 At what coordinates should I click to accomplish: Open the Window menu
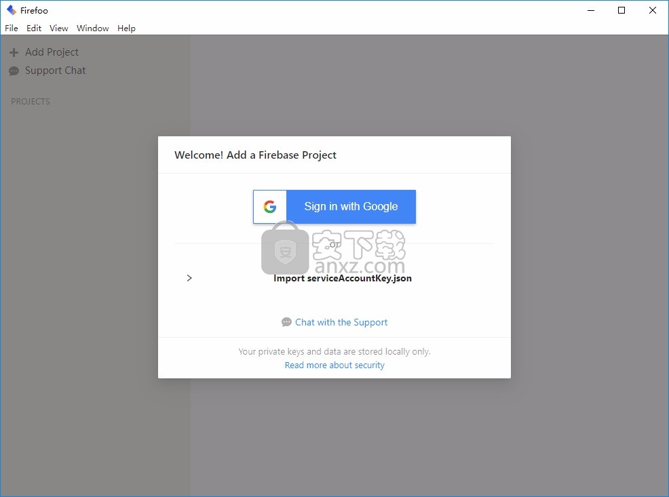[x=92, y=28]
